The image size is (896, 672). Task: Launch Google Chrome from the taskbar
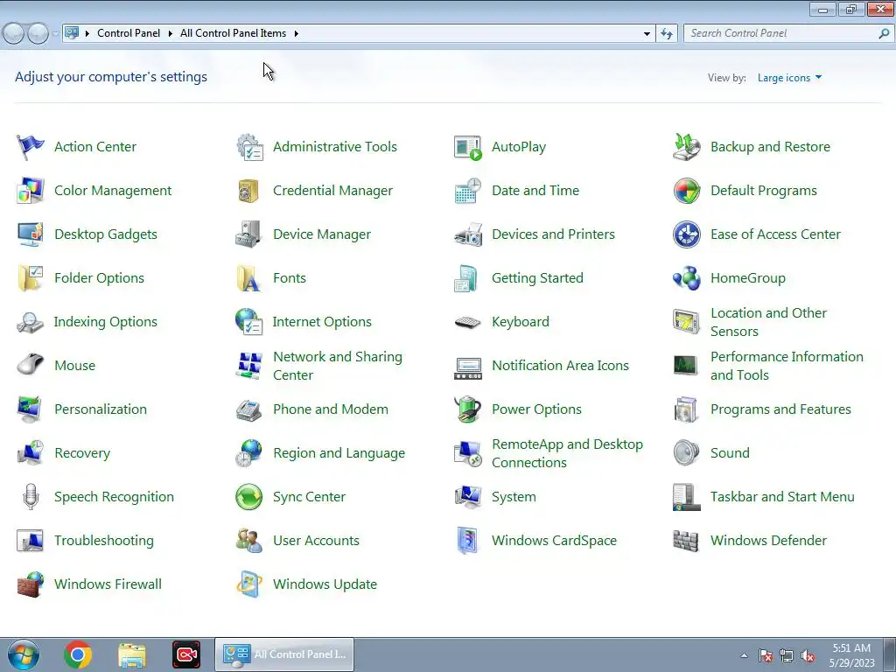[x=78, y=654]
